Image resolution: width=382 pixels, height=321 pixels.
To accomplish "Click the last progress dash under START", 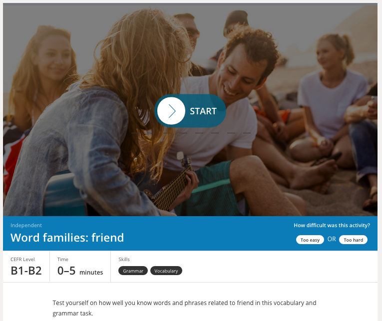I will pyautogui.click(x=247, y=133).
